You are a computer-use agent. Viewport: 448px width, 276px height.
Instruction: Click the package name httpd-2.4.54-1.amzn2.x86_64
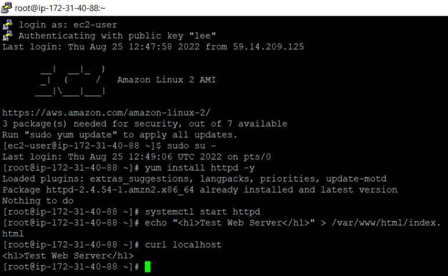tap(120, 190)
